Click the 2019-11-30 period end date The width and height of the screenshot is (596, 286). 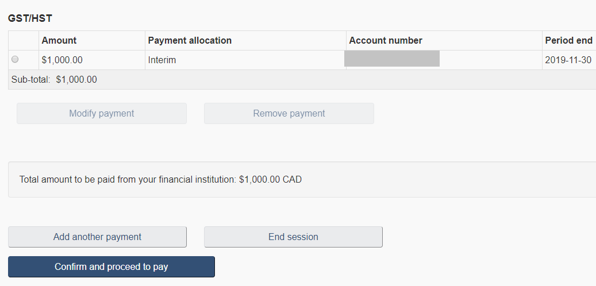pyautogui.click(x=568, y=60)
